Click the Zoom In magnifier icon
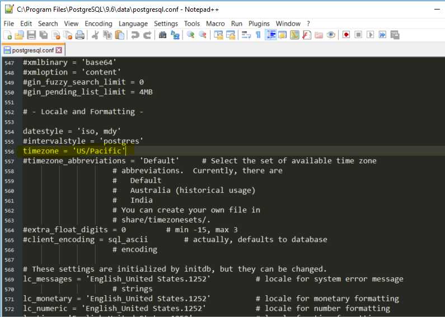 pos(190,35)
